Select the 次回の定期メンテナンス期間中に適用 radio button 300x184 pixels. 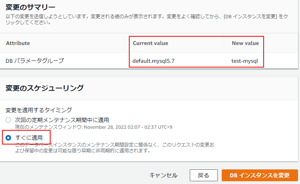coord(8,120)
